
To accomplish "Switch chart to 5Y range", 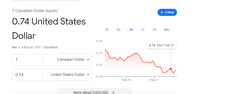I will click(155, 30).
